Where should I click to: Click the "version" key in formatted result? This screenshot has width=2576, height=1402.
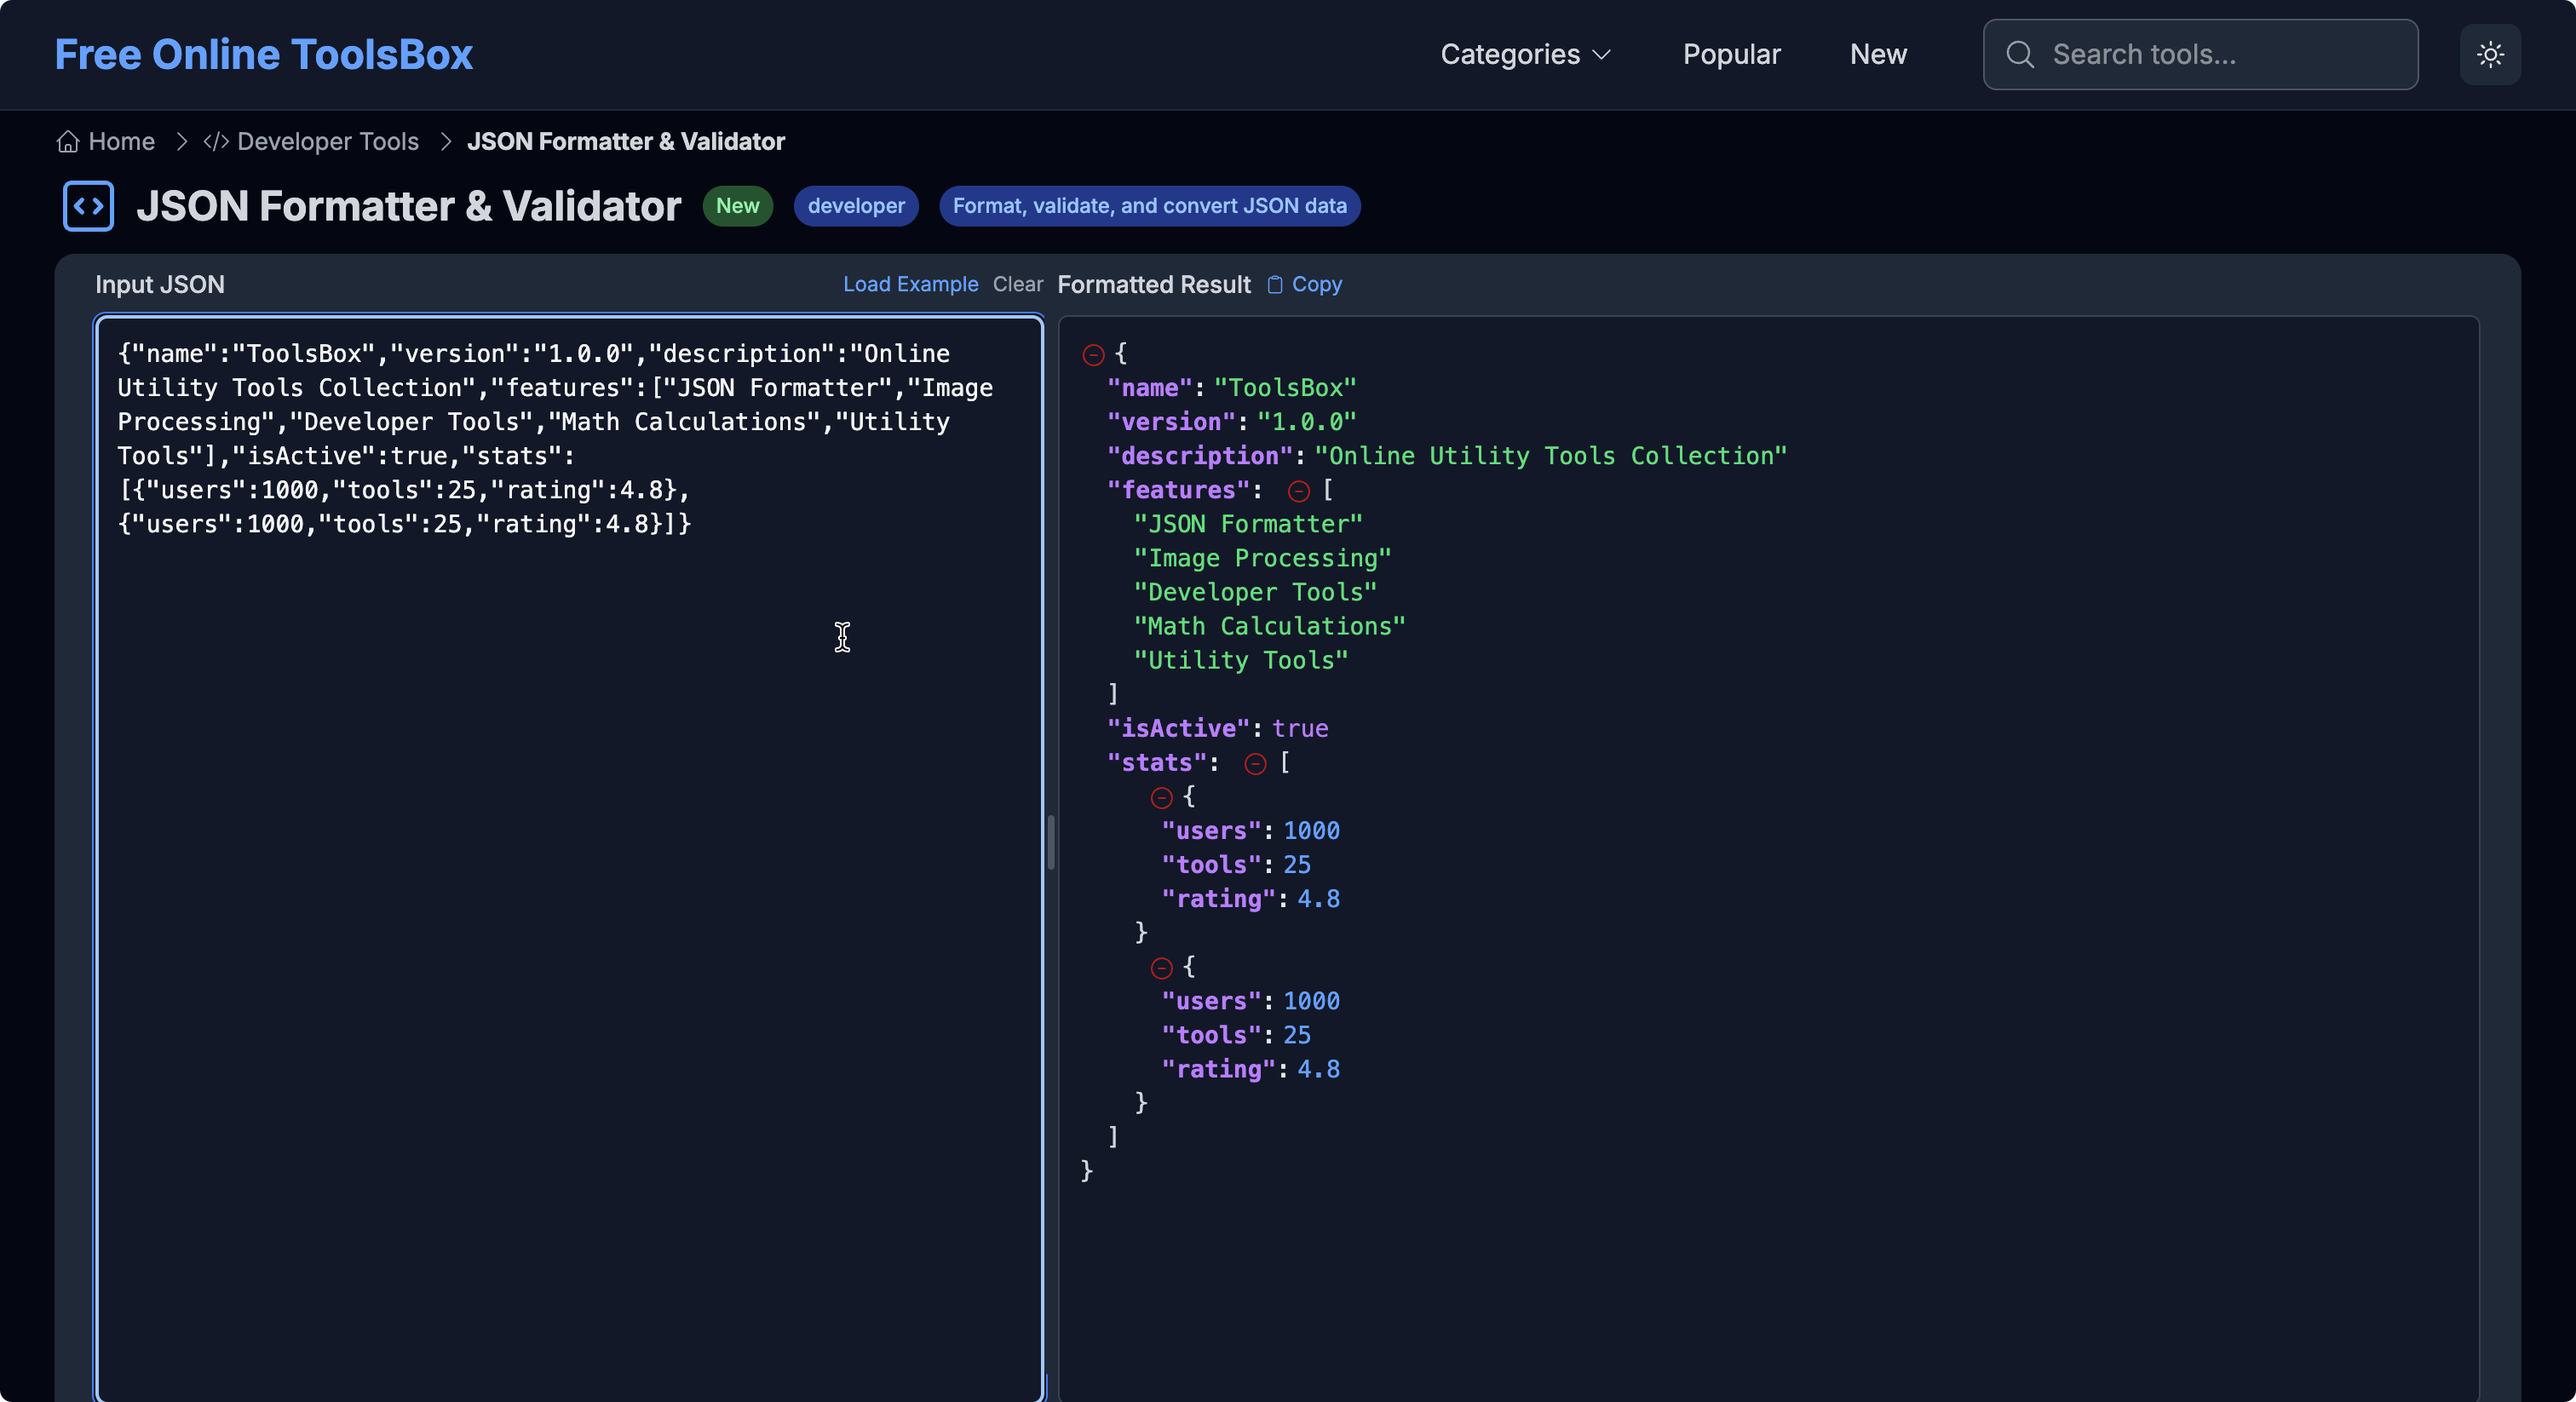[1171, 422]
